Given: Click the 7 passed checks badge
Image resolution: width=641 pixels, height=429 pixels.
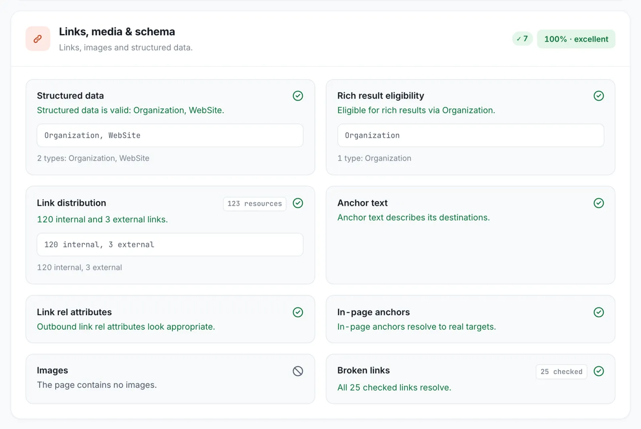Looking at the screenshot, I should pyautogui.click(x=522, y=39).
